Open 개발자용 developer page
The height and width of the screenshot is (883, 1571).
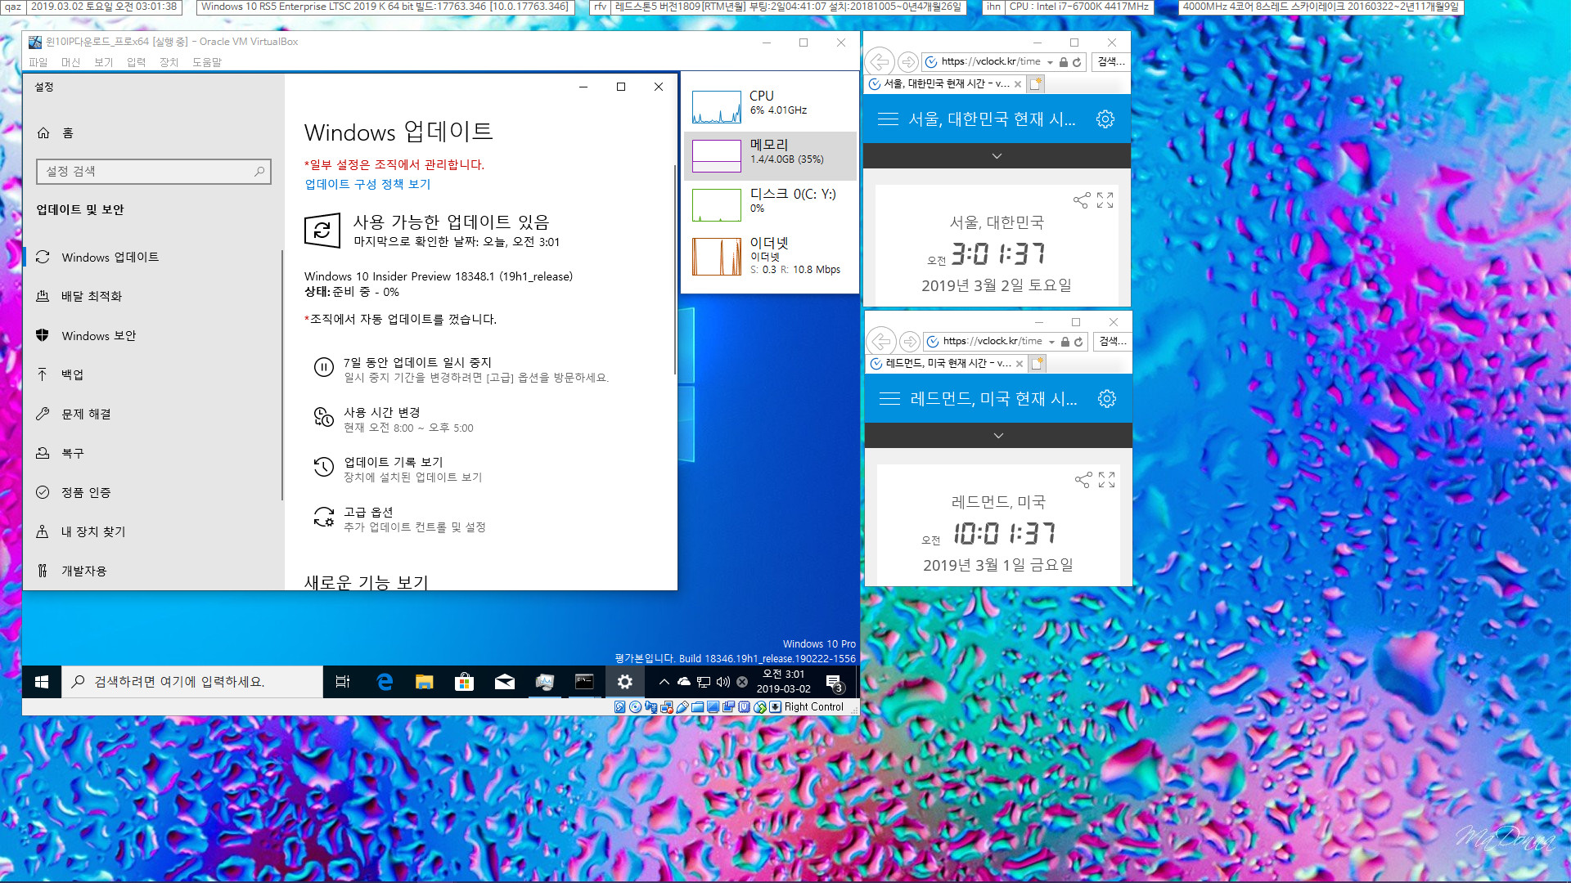point(83,571)
